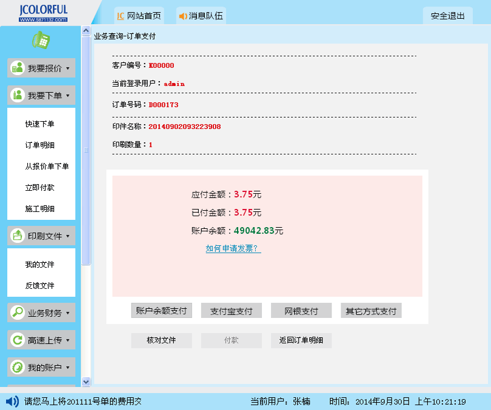
Task: Click the 印刷文件 print file icon
Action: pyautogui.click(x=18, y=236)
